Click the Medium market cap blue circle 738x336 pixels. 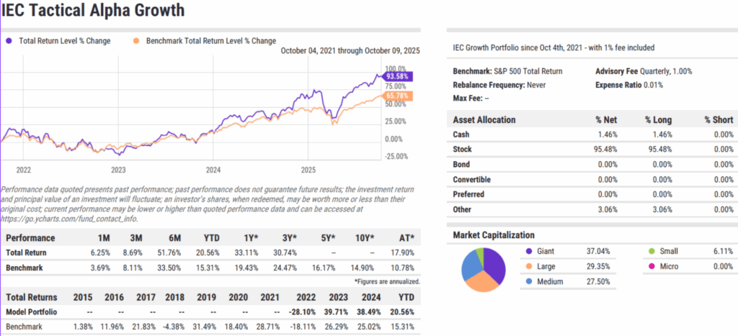530,281
